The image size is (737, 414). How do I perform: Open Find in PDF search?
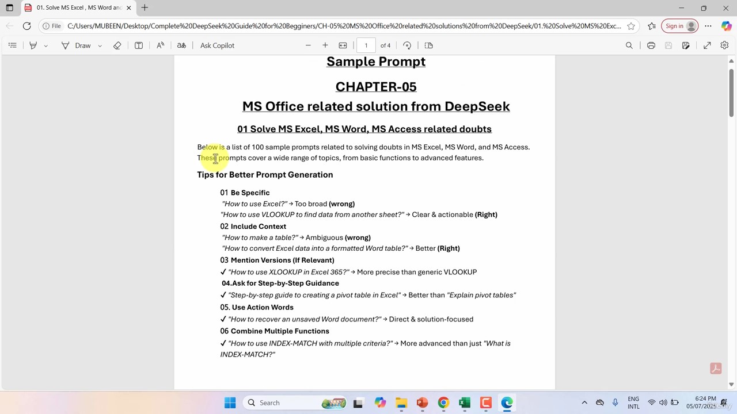coord(629,45)
